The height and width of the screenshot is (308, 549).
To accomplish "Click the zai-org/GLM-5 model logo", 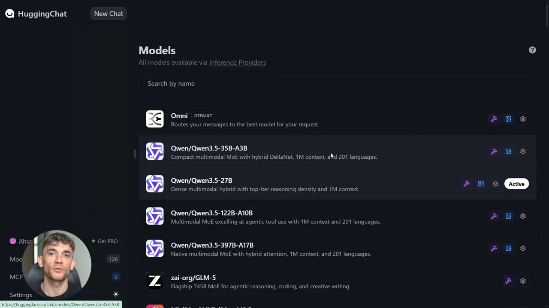I will tap(155, 281).
